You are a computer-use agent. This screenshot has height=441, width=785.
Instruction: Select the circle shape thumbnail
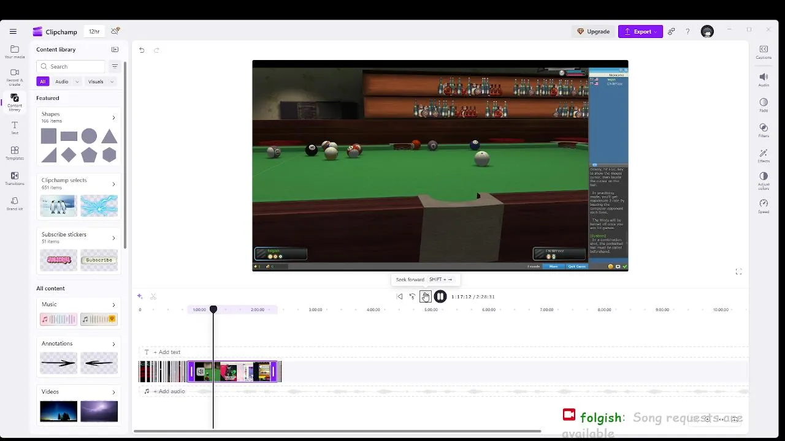tap(89, 136)
